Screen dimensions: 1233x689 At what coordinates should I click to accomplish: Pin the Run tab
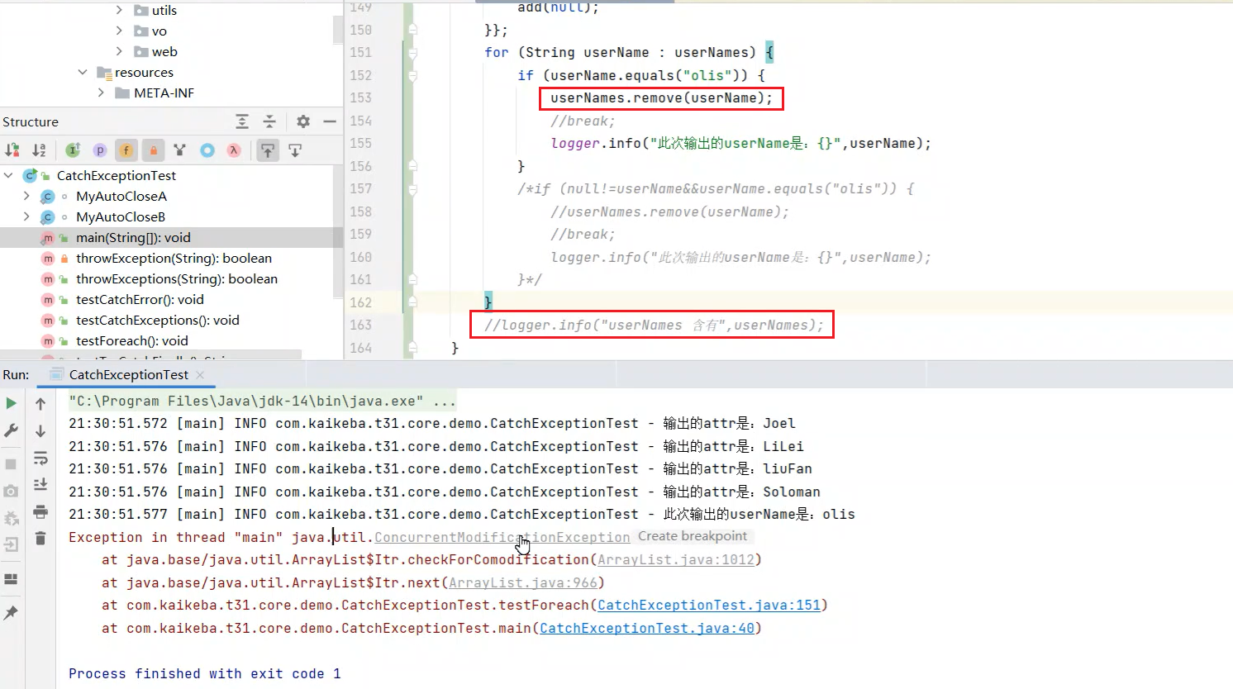tap(11, 613)
